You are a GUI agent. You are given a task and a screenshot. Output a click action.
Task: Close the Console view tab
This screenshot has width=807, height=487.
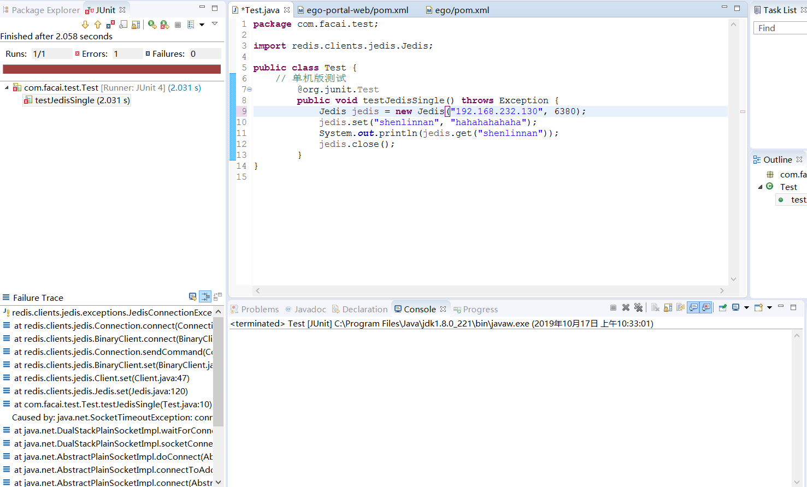coord(443,308)
